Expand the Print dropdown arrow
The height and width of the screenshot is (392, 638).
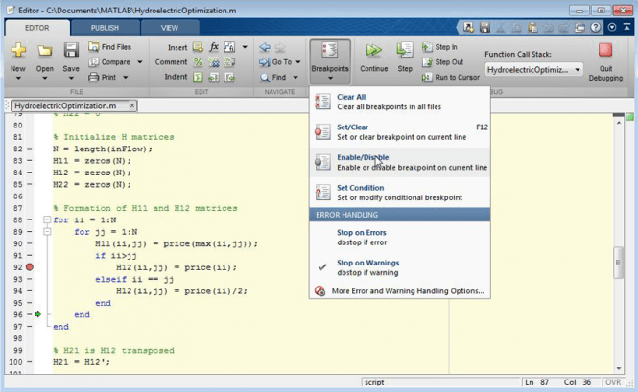(x=126, y=77)
